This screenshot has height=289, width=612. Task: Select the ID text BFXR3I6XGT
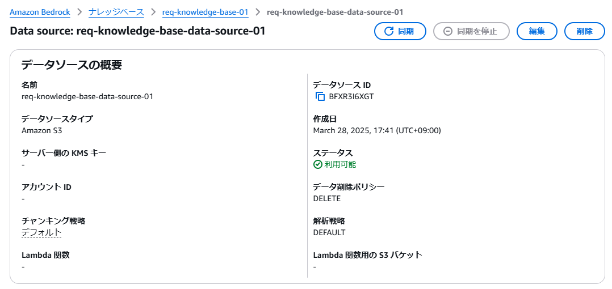pos(351,96)
